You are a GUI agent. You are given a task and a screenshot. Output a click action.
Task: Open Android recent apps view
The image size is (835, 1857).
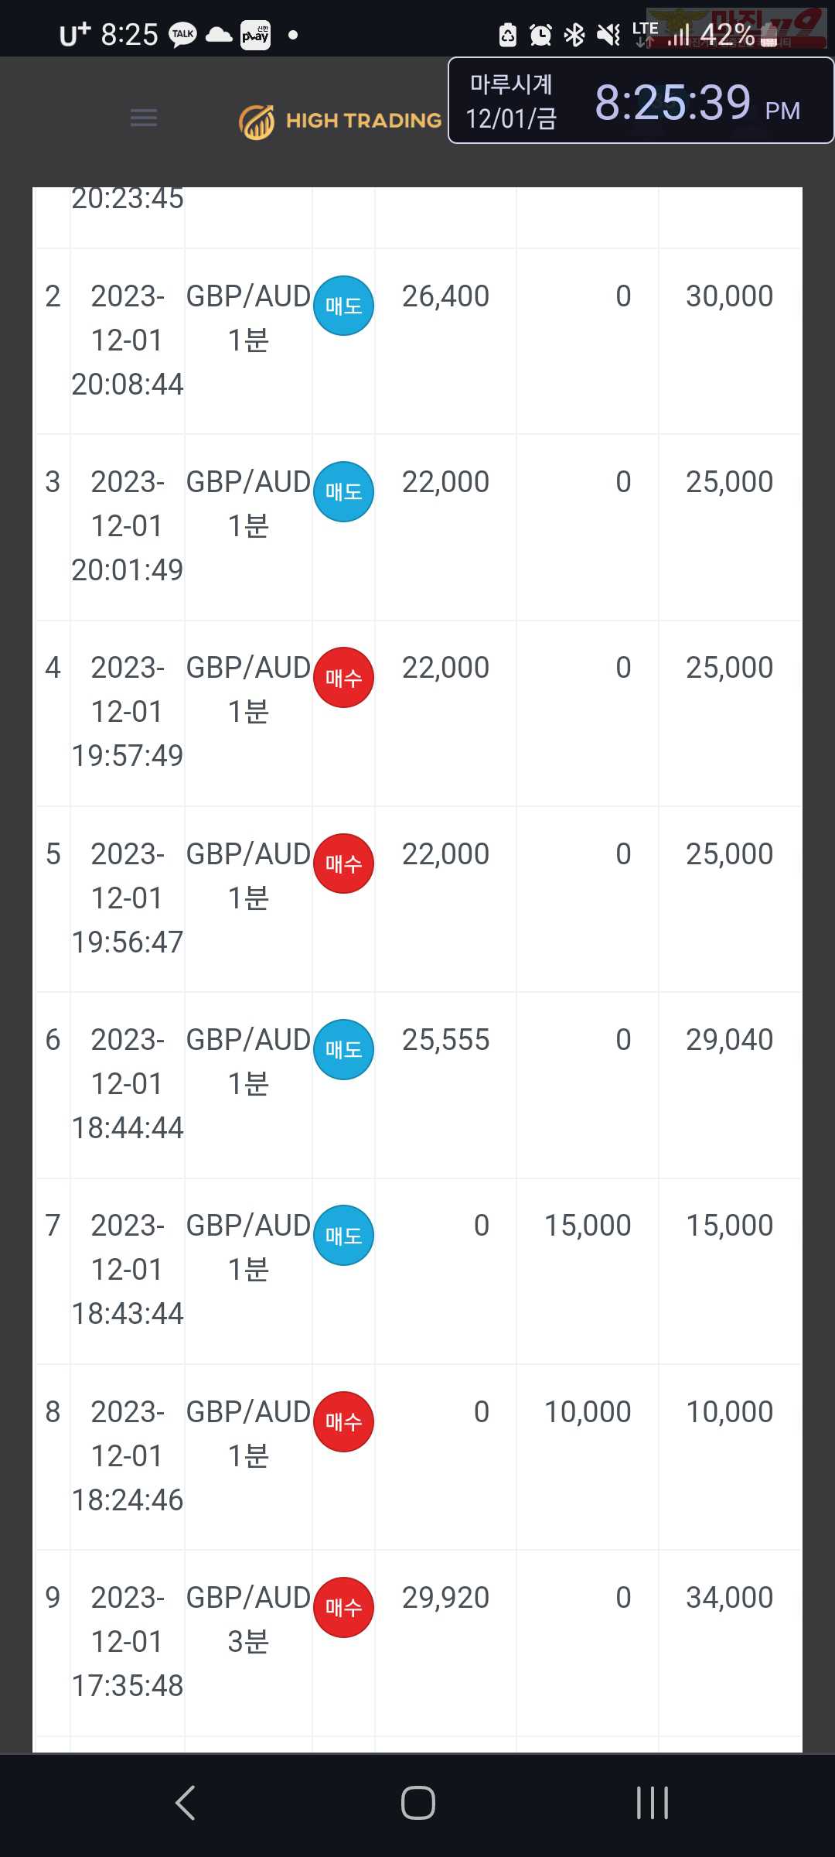(652, 1803)
